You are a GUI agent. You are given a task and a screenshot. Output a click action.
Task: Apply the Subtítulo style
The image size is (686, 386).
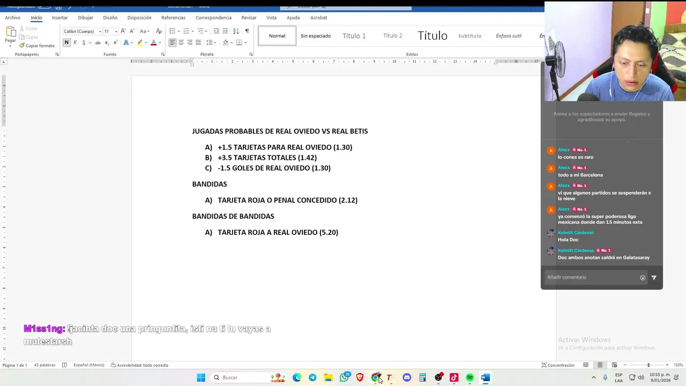469,36
